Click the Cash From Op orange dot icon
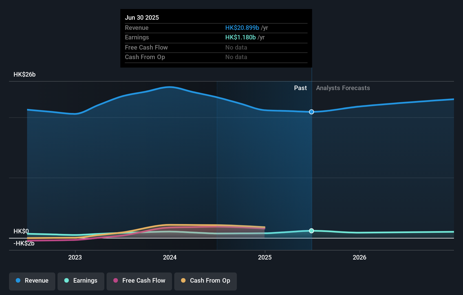Viewport: 463px width, 295px height. coord(183,281)
